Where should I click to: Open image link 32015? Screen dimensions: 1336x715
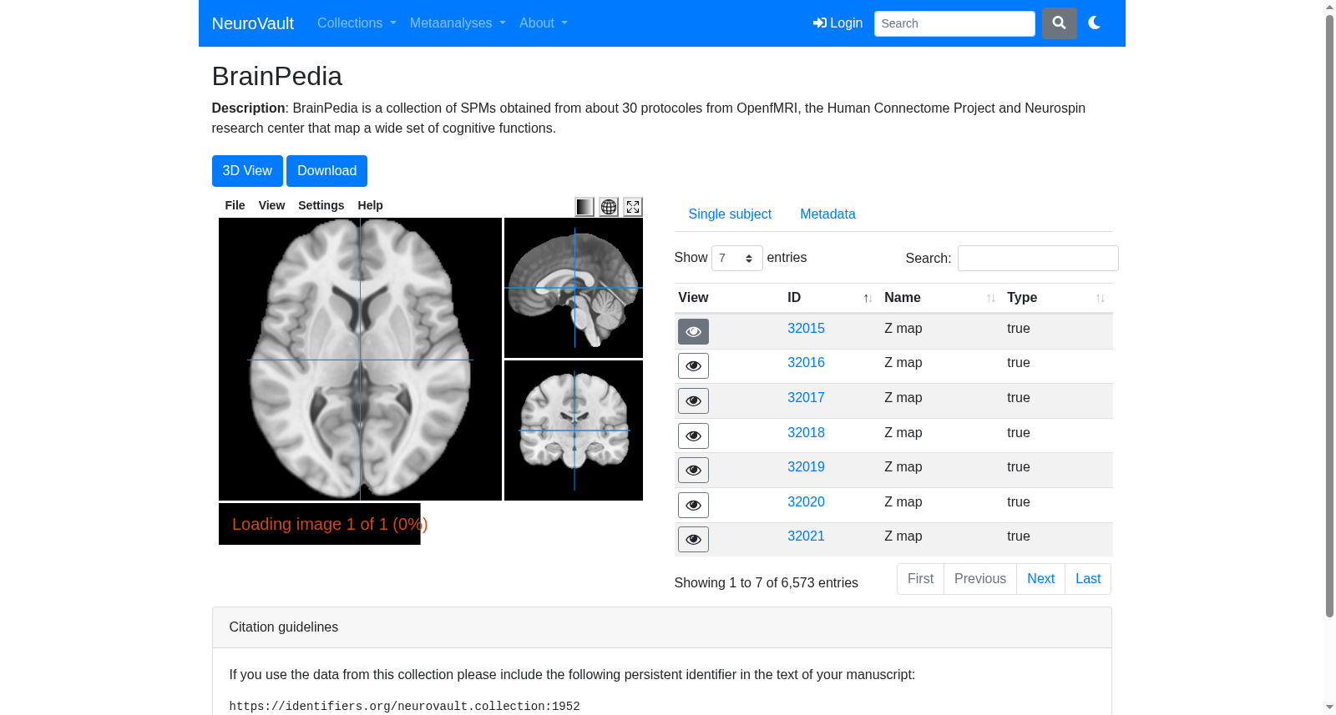coord(806,329)
